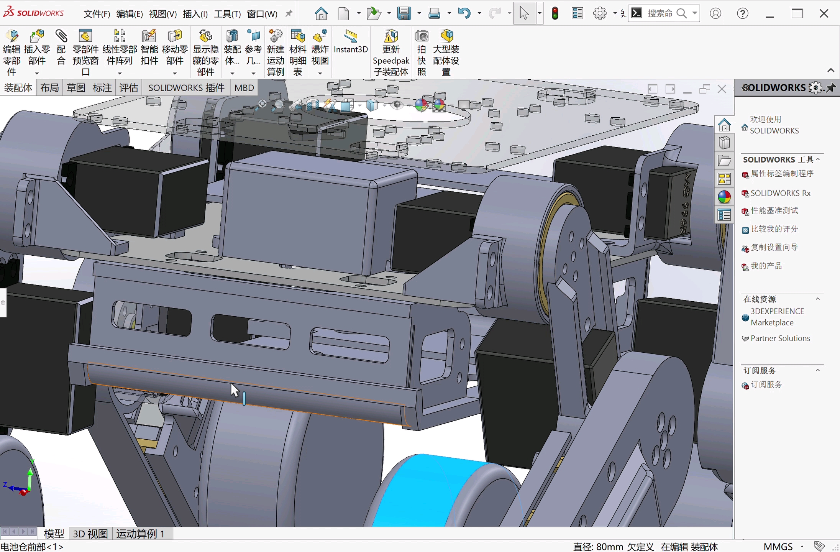Image resolution: width=840 pixels, height=552 pixels.
Task: Select the 运动算例 1 bottom tab
Action: (140, 534)
